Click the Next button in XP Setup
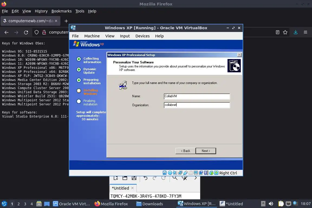The width and height of the screenshot is (312, 208). (206, 151)
